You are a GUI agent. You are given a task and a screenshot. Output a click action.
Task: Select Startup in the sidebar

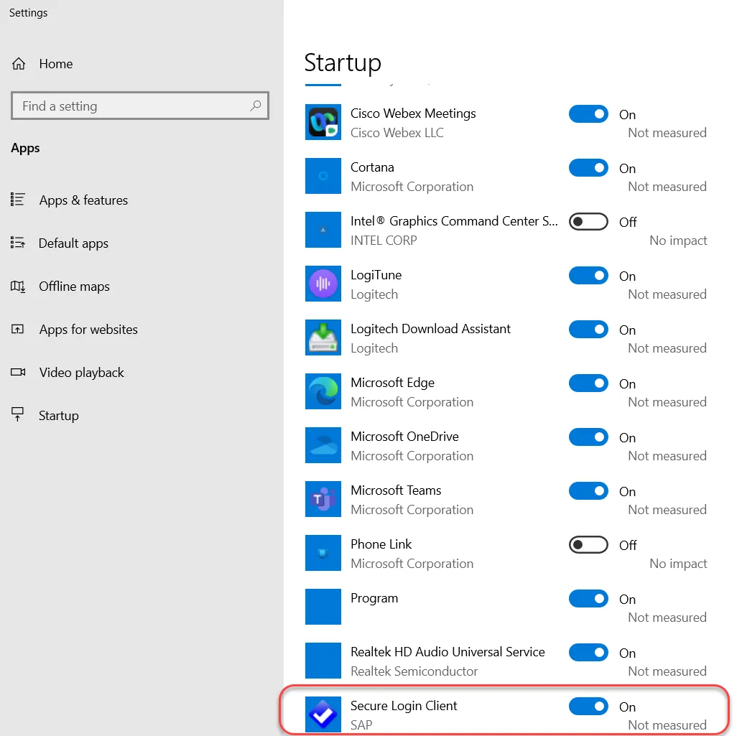point(59,416)
